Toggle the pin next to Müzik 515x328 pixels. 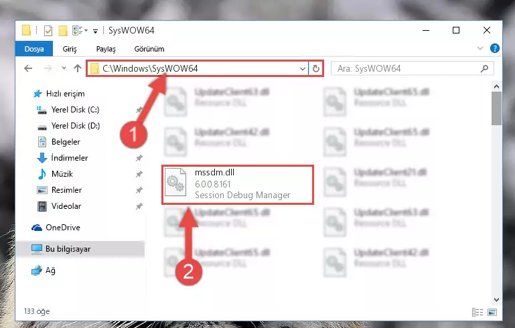[139, 174]
